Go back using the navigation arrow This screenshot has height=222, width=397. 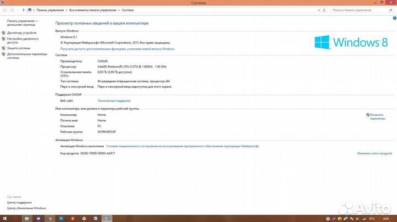[x=4, y=10]
